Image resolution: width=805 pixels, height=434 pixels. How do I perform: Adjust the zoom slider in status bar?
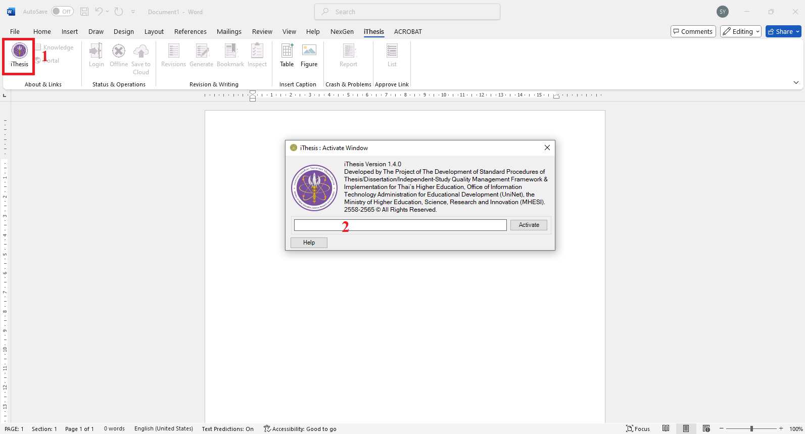(x=751, y=428)
